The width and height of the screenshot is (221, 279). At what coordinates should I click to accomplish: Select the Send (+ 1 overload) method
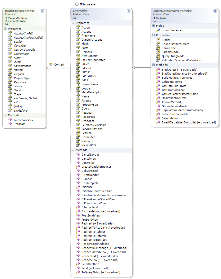tap(95, 268)
